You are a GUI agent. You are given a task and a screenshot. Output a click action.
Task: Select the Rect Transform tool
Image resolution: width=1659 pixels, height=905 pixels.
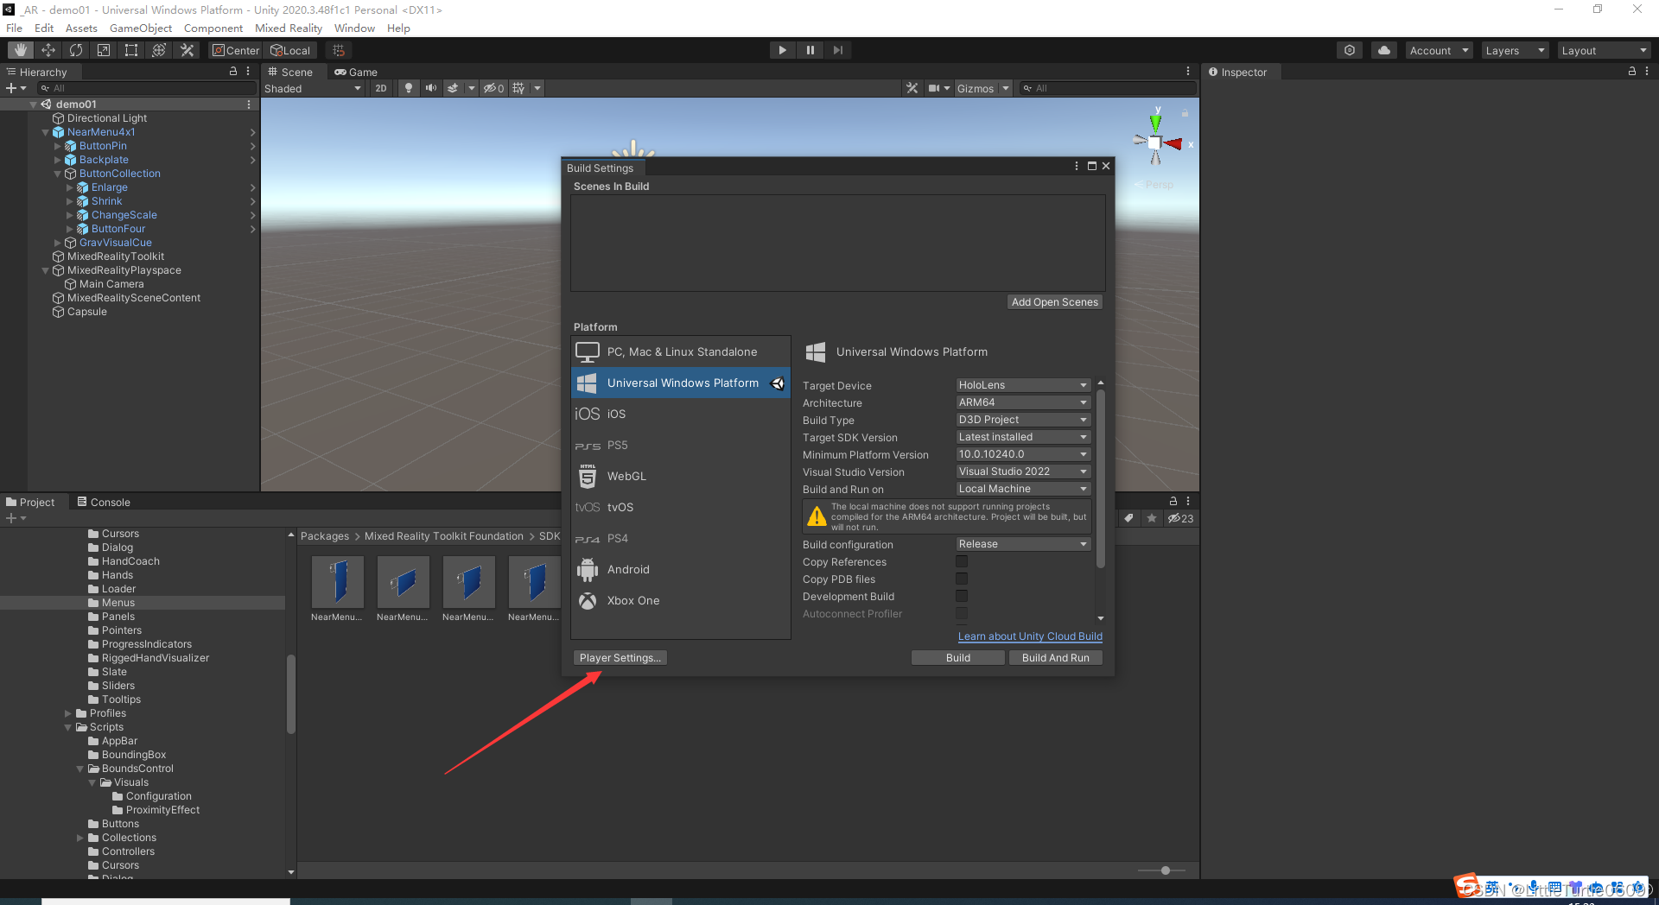[131, 50]
